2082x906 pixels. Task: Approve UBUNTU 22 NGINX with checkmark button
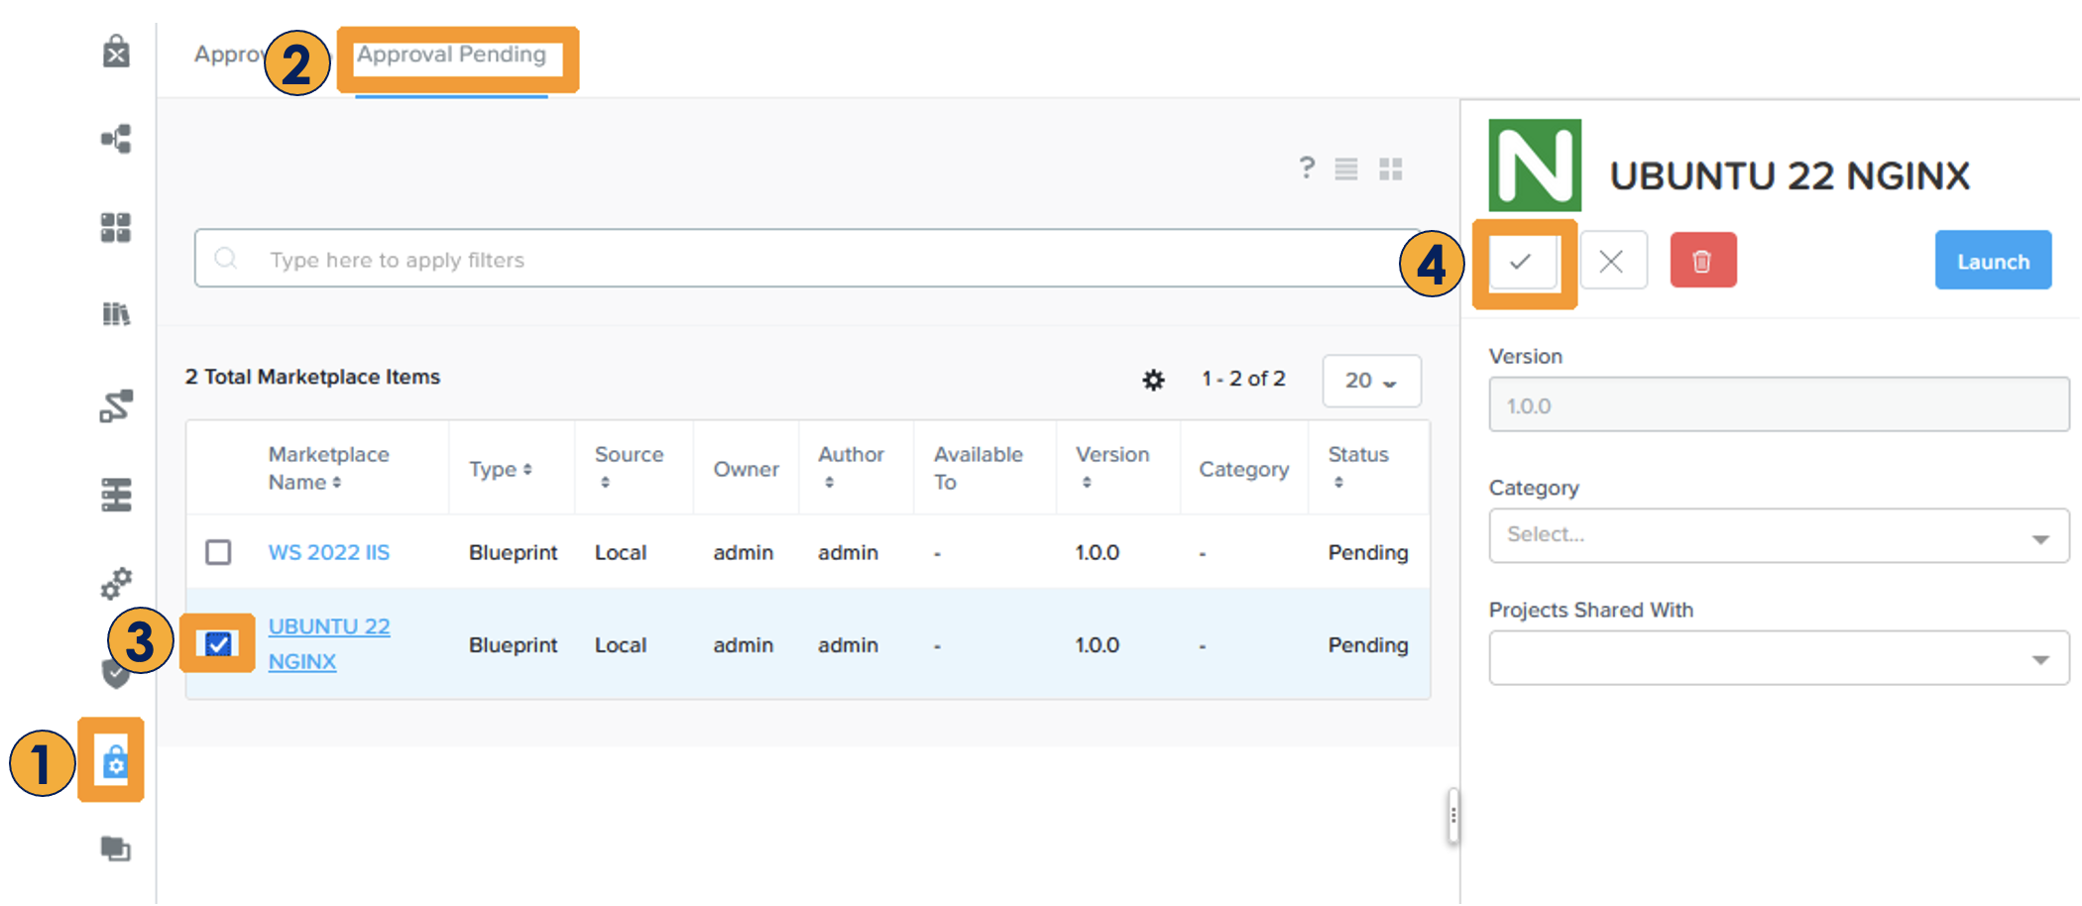click(1522, 262)
